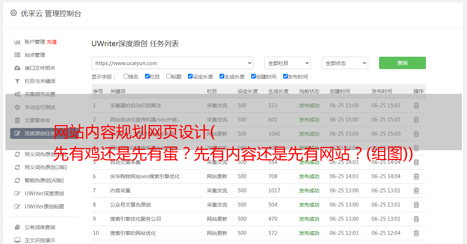Delete row 1 using its trash icon
Viewport: 467px width, 244px height.
[416, 105]
